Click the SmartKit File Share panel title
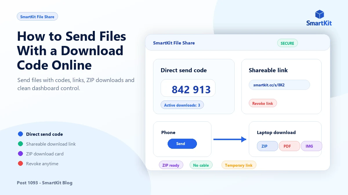348x195 pixels. 174,43
